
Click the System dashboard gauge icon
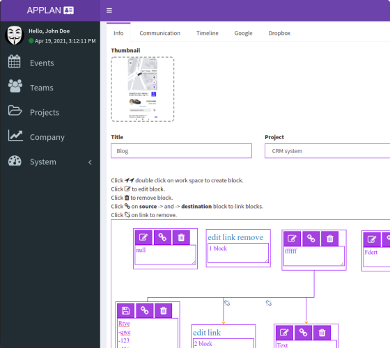pyautogui.click(x=15, y=161)
